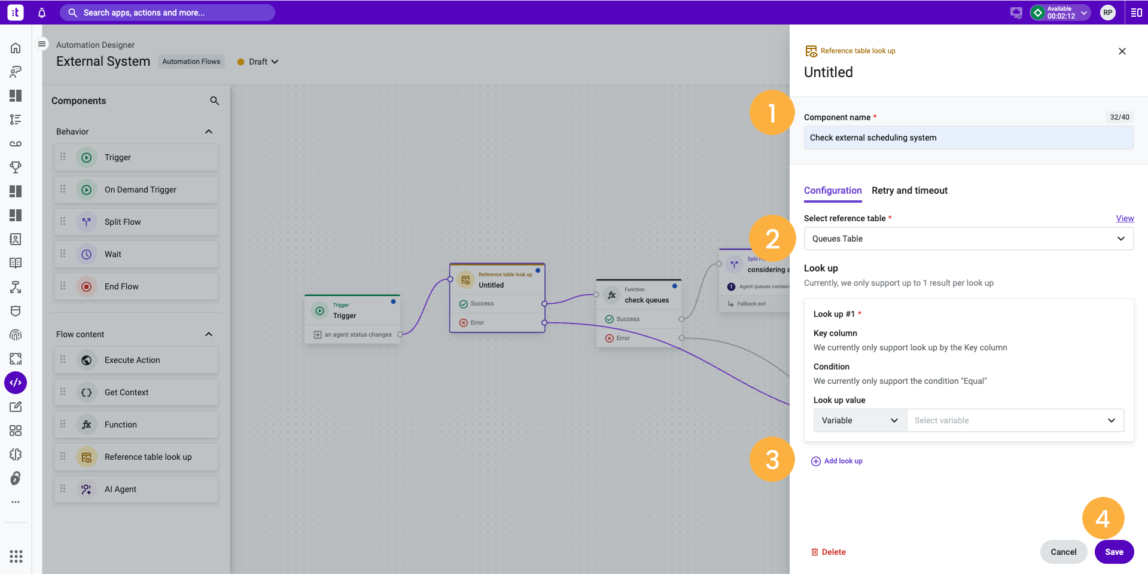
Task: Open the Available status dropdown
Action: coord(1060,13)
